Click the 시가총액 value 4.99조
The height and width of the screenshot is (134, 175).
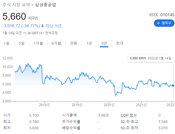click(103, 115)
